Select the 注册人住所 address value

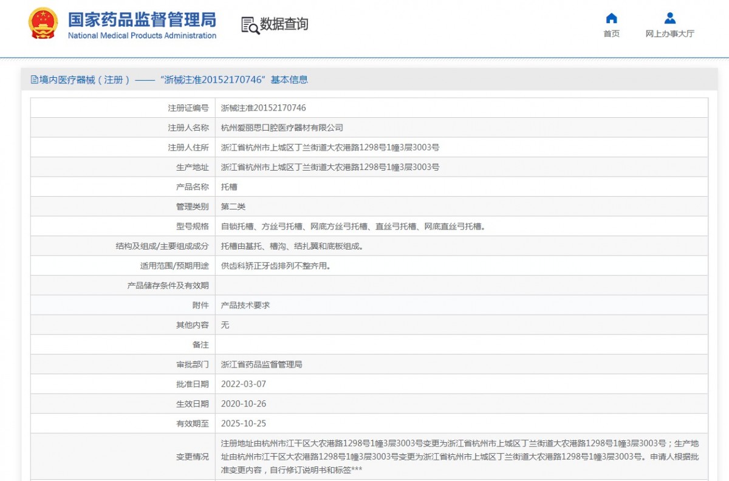(330, 148)
